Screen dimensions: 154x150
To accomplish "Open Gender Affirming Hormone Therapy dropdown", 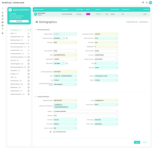I will click(76, 84).
